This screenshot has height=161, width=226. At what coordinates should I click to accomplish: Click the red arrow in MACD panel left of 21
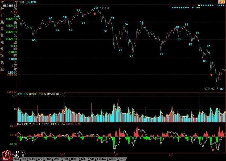(97, 140)
